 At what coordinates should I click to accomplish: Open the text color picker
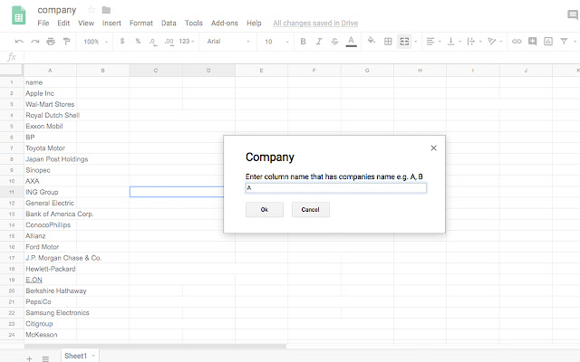pos(351,42)
